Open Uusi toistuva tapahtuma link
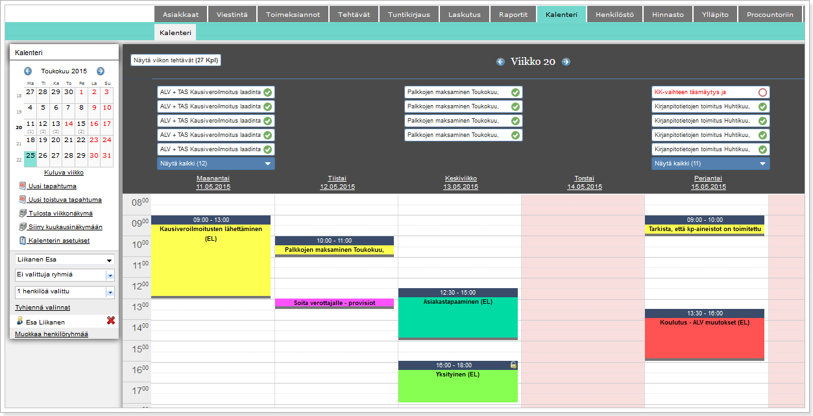 pos(65,200)
